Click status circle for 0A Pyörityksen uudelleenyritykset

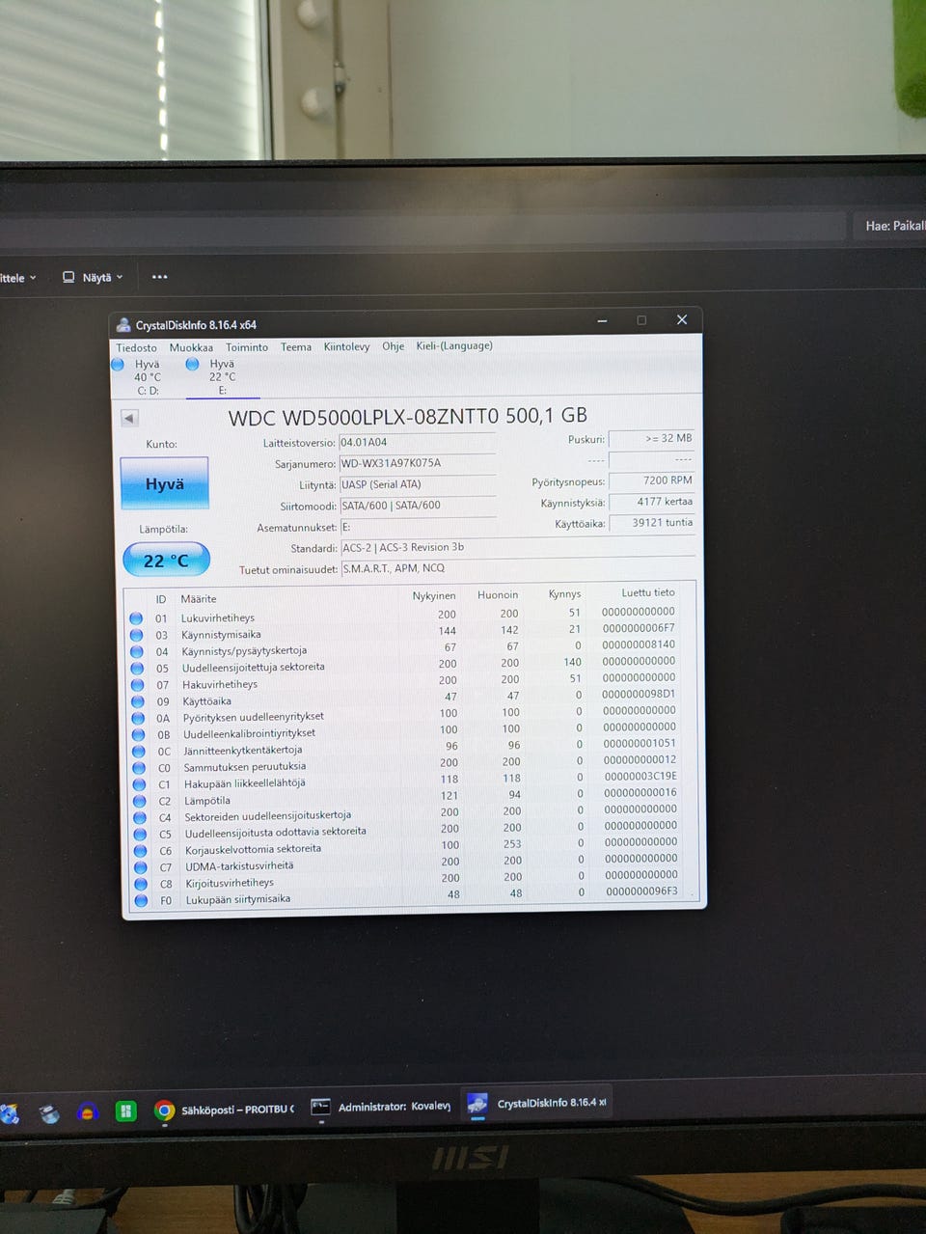click(138, 718)
